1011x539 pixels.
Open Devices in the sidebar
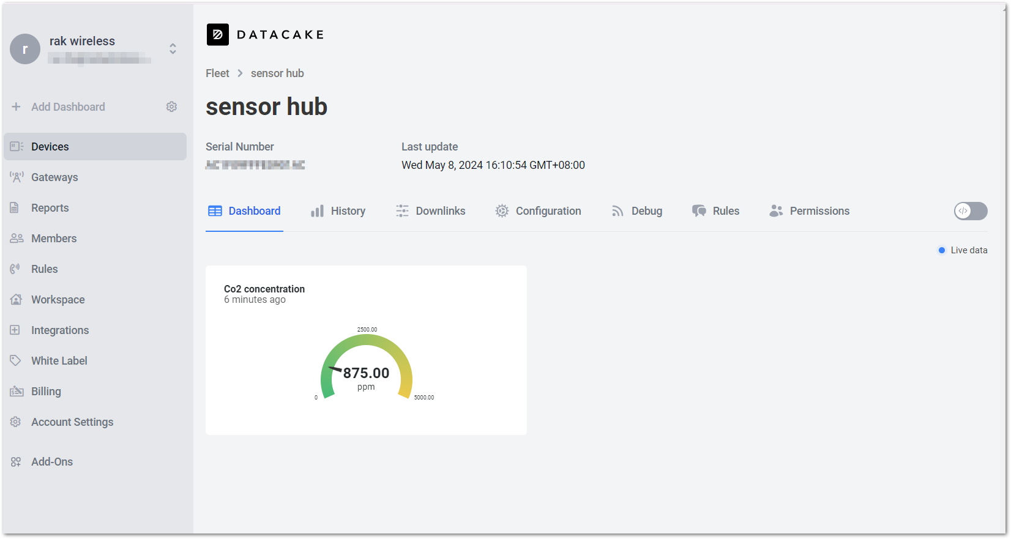click(95, 147)
